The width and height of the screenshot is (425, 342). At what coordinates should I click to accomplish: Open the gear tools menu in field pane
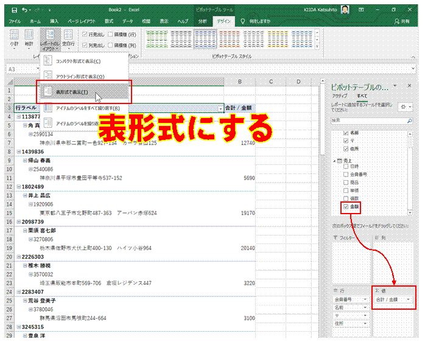click(x=406, y=107)
